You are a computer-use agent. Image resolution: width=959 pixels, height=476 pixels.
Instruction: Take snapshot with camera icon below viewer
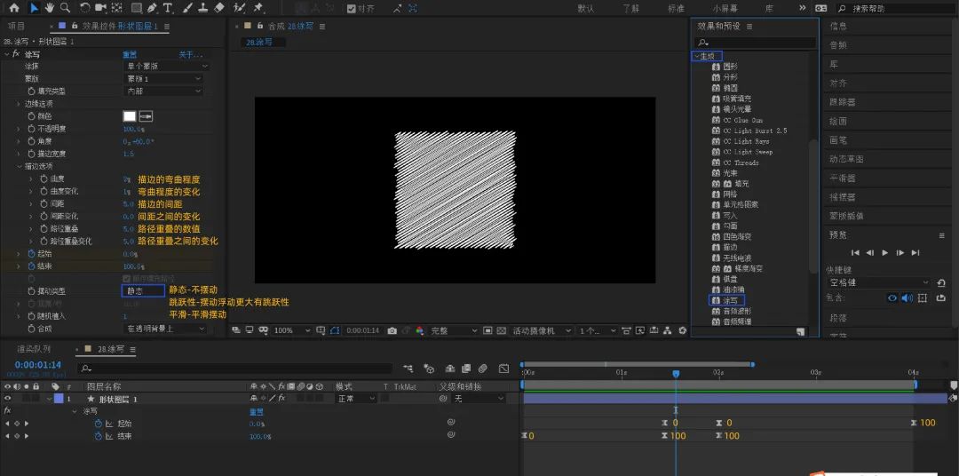click(x=392, y=330)
